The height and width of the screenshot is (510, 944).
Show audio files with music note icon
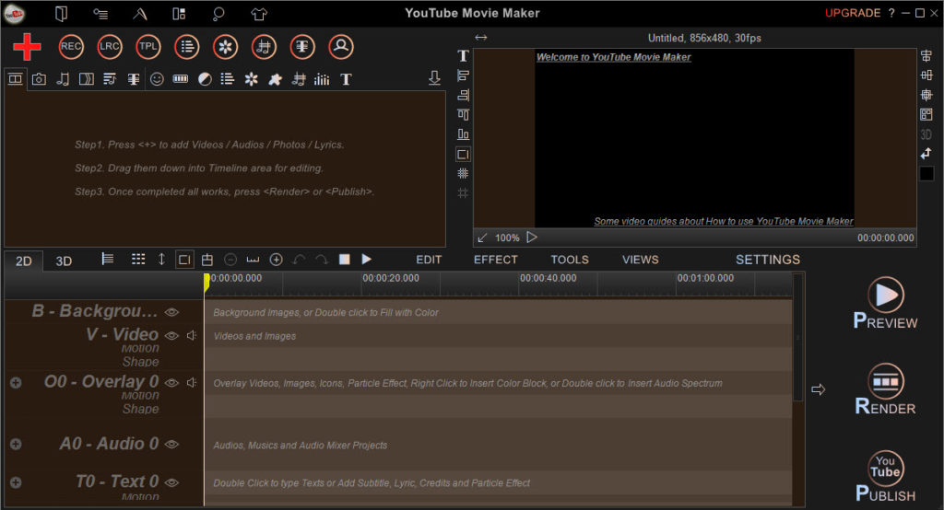(63, 79)
